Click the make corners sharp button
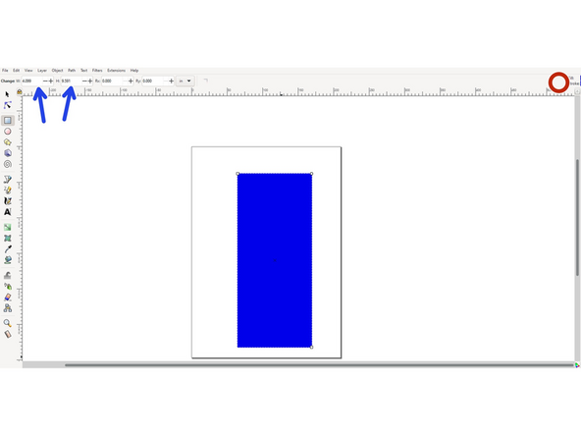Screen dimensions: 581x436 point(205,81)
